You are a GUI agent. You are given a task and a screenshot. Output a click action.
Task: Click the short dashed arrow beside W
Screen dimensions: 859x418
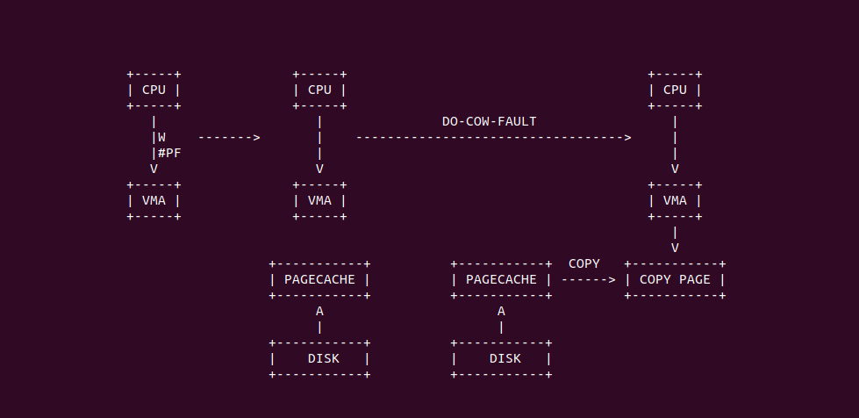tap(229, 137)
